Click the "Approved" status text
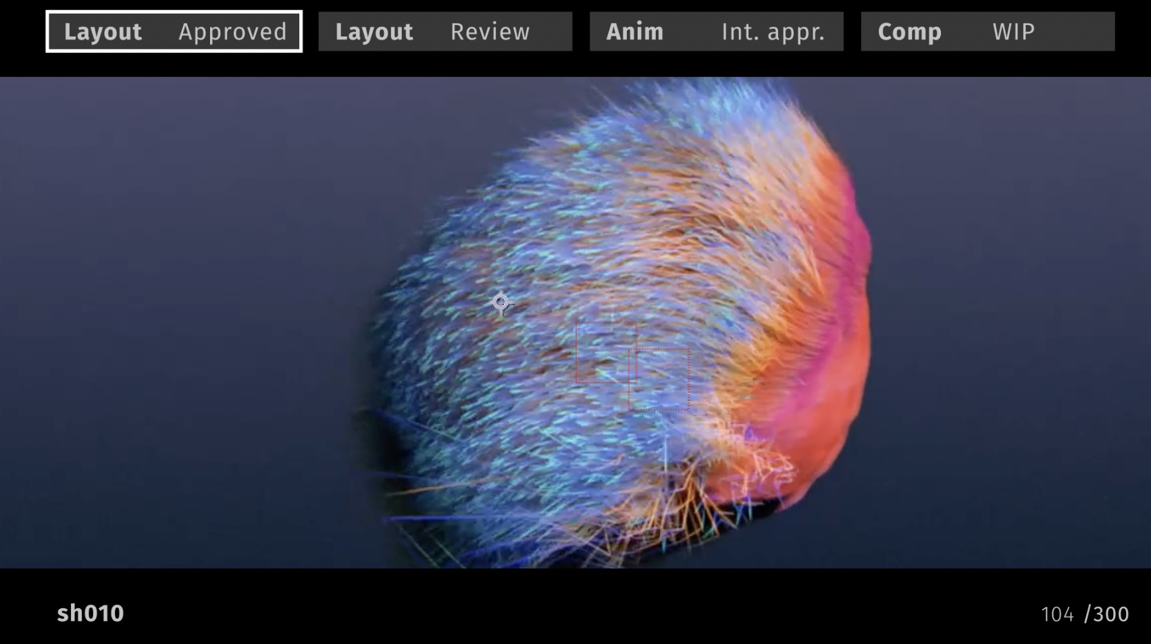 (232, 31)
